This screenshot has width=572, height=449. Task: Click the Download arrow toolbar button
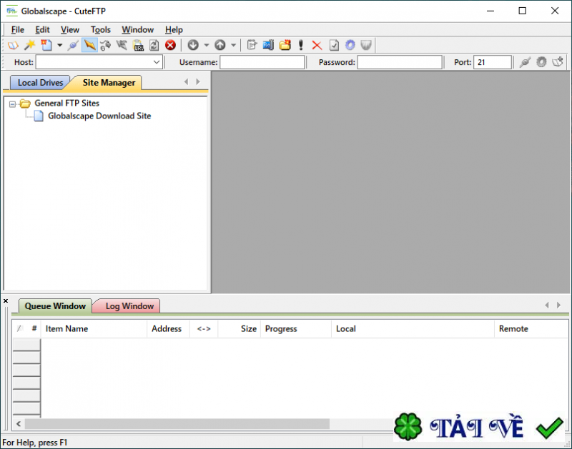click(193, 45)
